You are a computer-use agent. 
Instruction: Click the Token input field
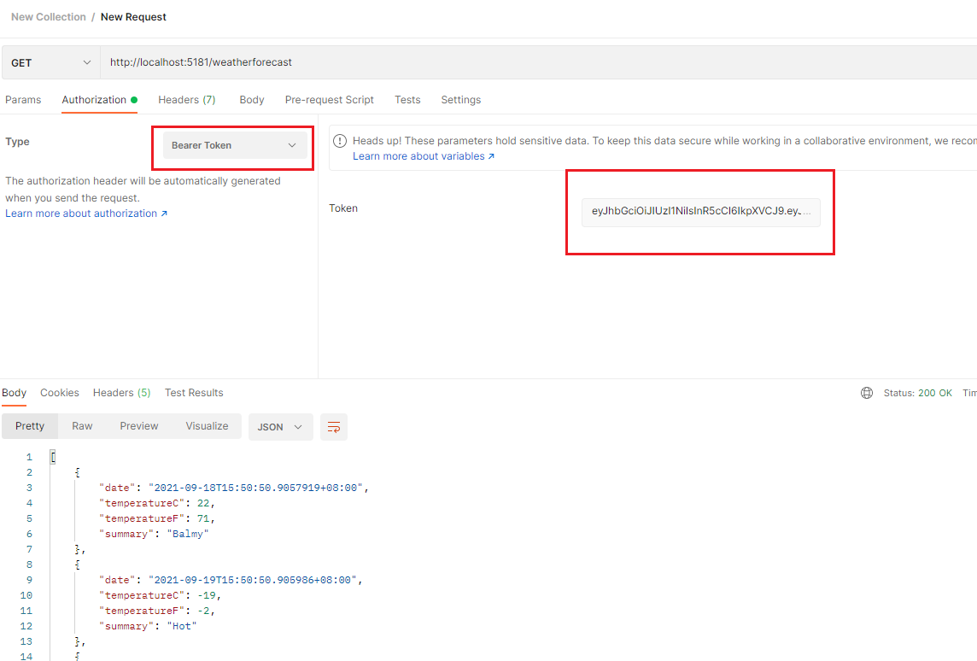click(x=700, y=211)
